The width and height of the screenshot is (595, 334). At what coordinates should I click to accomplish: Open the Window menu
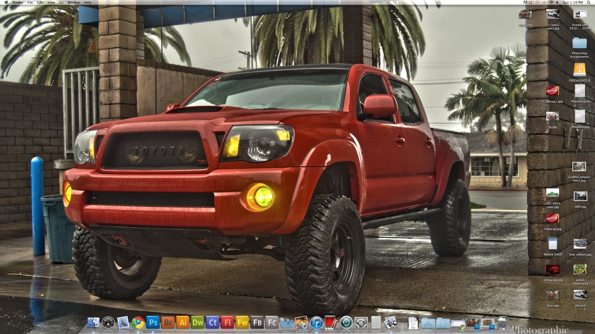(74, 2)
